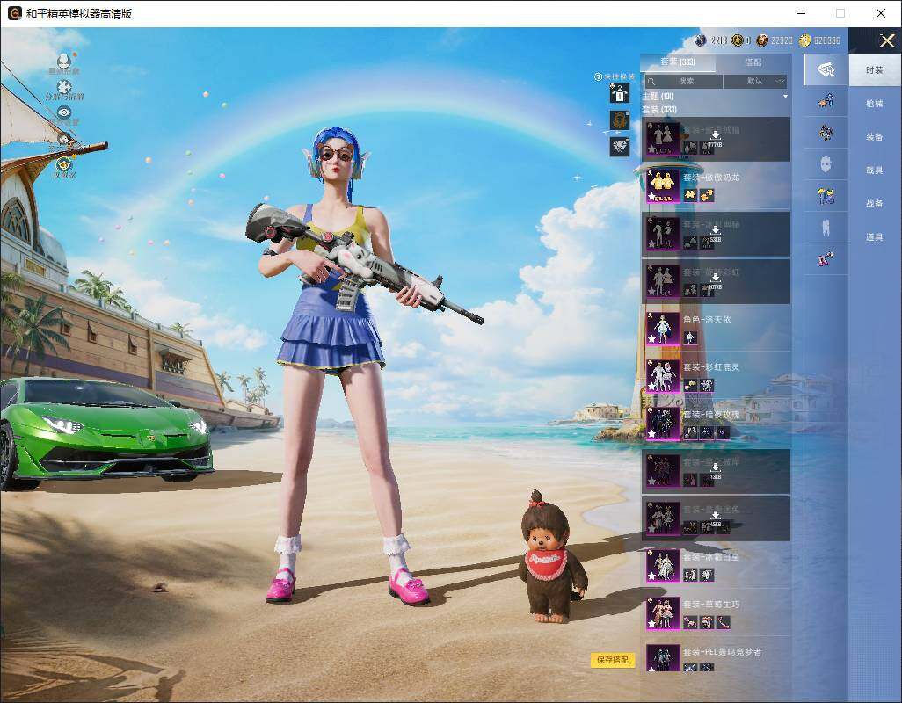Select the 套装-冰霜白皇 outfit
902x703 pixels.
(716, 566)
